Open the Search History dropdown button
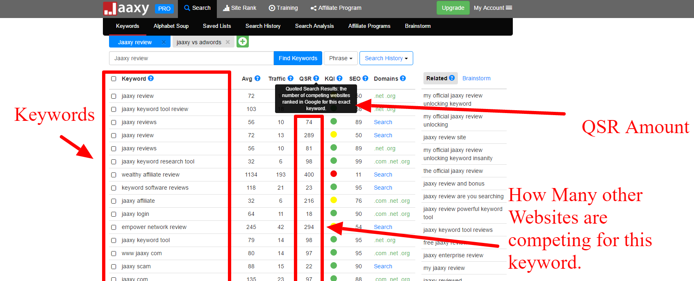The height and width of the screenshot is (281, 694). coord(386,58)
